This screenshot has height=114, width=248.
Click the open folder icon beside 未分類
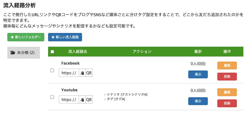coord(13,53)
